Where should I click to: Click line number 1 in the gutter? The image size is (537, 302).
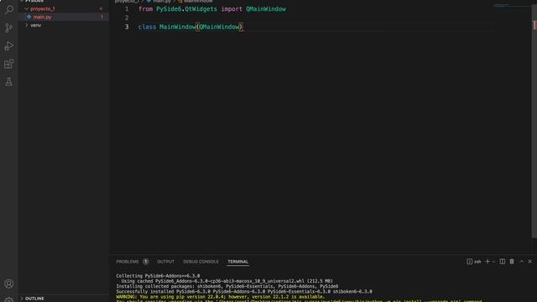tap(127, 9)
